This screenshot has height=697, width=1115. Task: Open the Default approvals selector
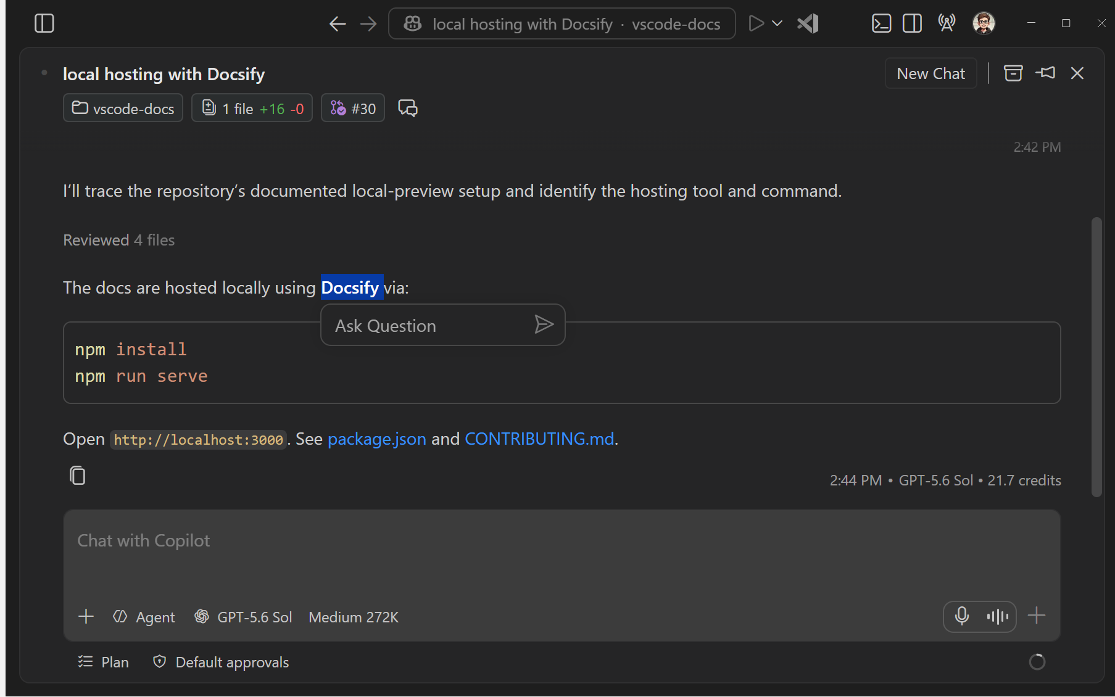[x=221, y=662]
